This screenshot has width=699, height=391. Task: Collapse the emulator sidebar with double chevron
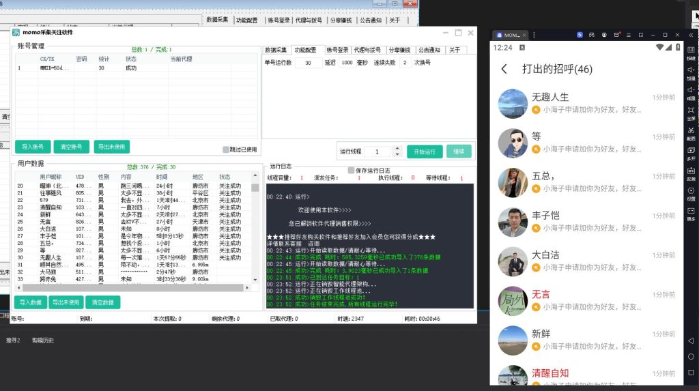coord(691,34)
